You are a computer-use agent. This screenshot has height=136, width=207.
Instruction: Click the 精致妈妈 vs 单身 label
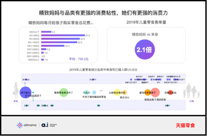coord(145,34)
